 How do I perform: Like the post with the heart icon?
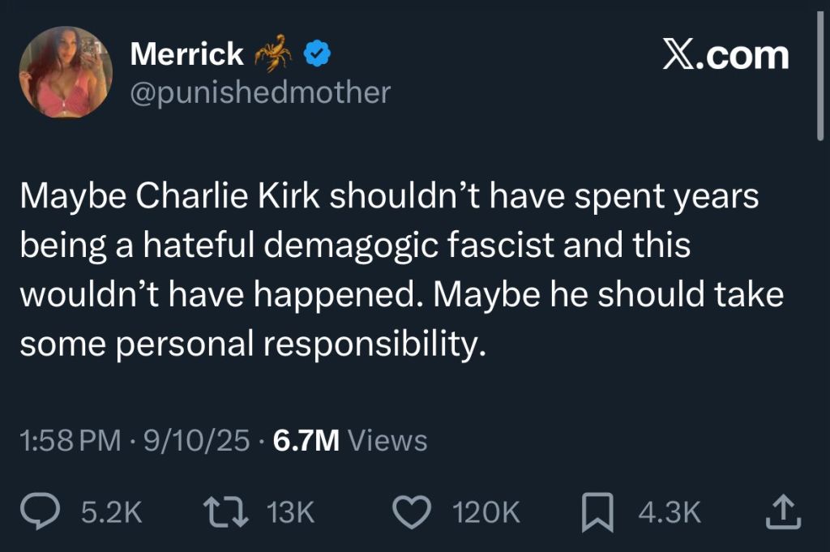[412, 511]
